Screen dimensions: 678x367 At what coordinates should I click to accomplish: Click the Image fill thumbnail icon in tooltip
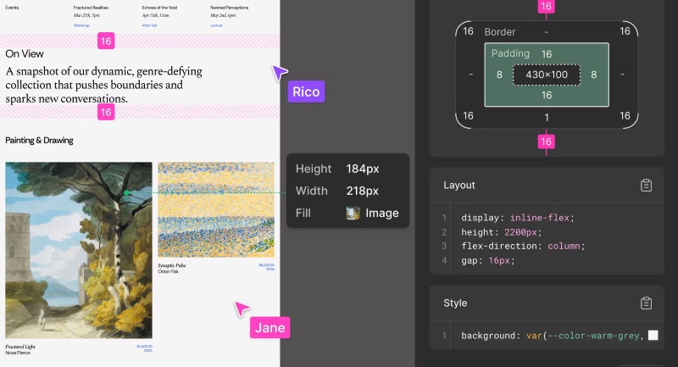pos(353,213)
